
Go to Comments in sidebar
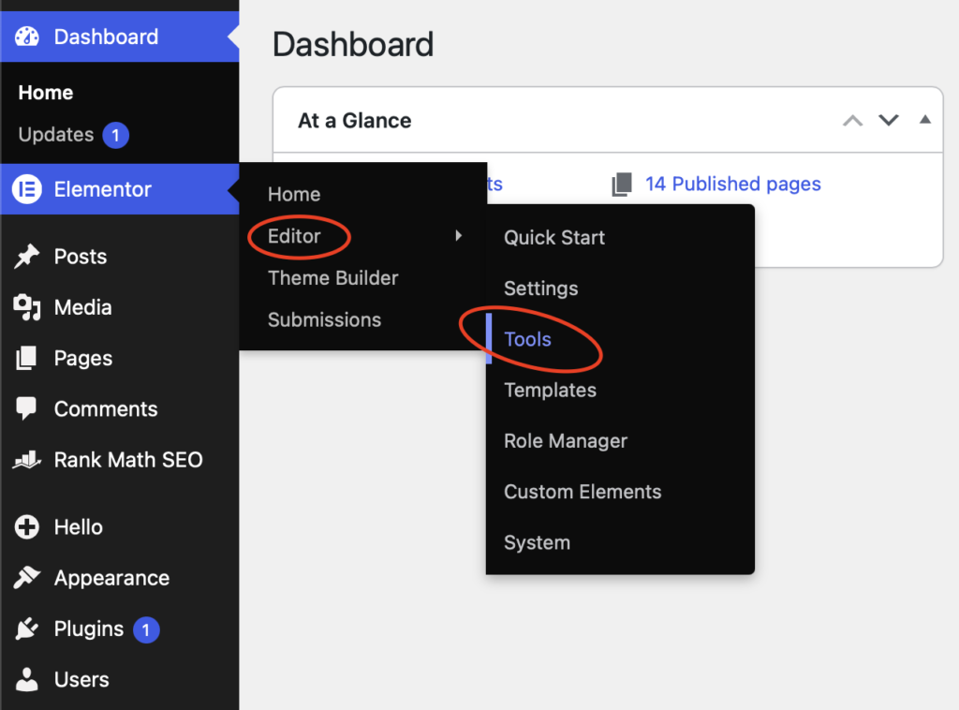coord(106,409)
